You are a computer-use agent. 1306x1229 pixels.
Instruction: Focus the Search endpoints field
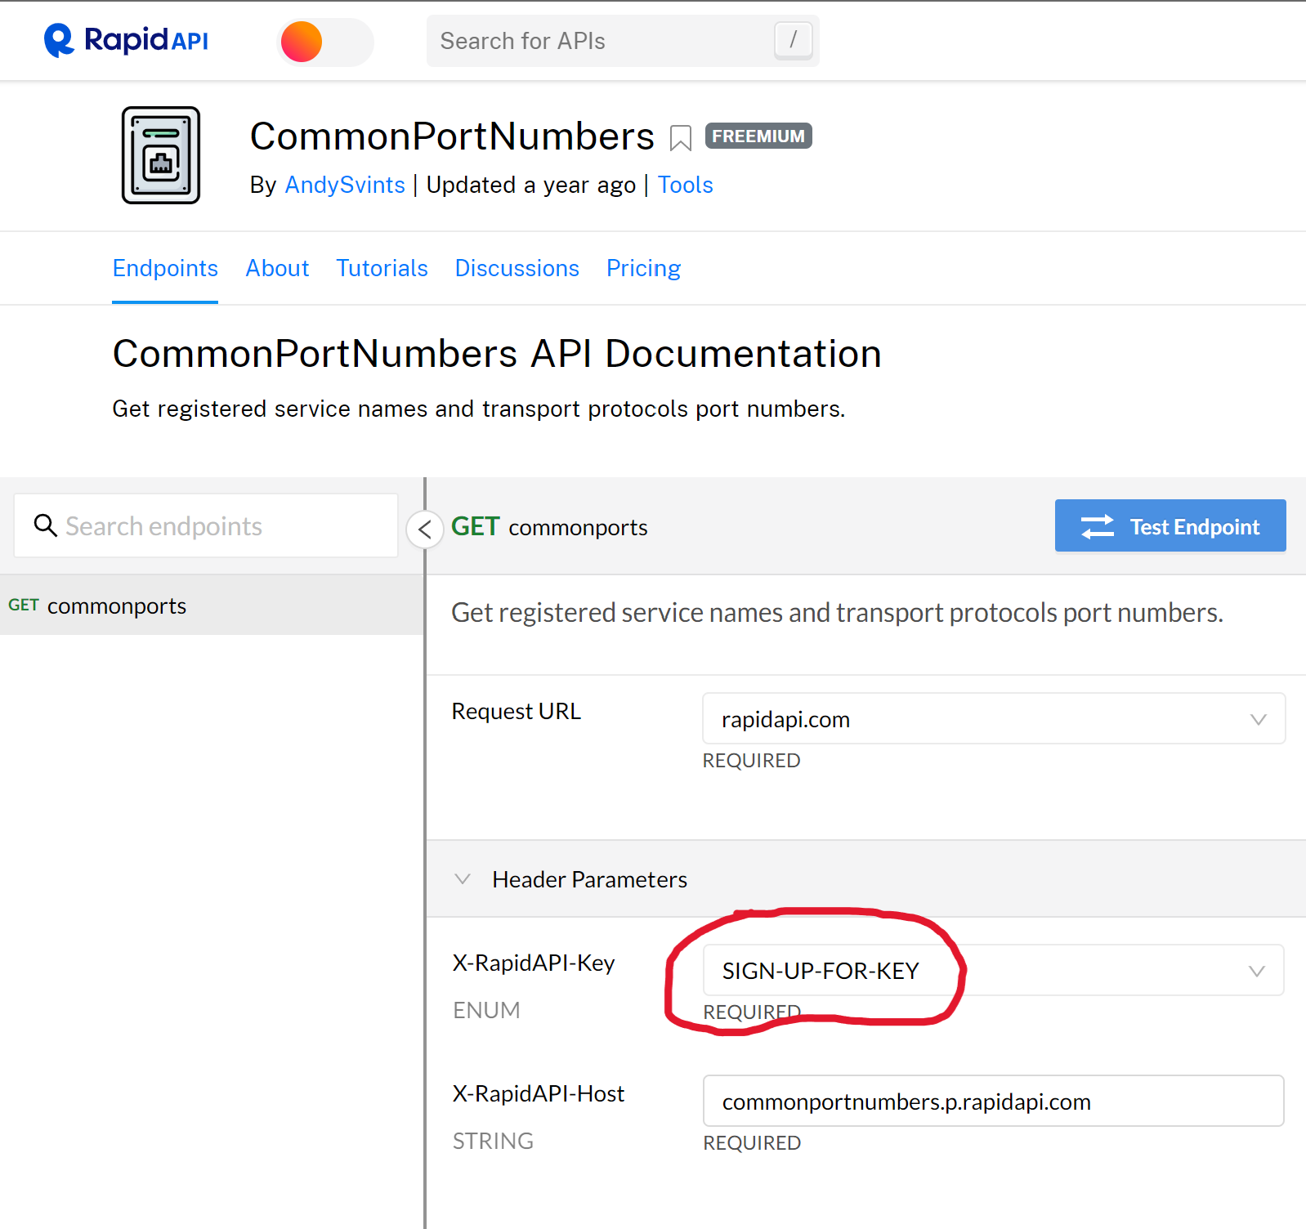tap(206, 525)
